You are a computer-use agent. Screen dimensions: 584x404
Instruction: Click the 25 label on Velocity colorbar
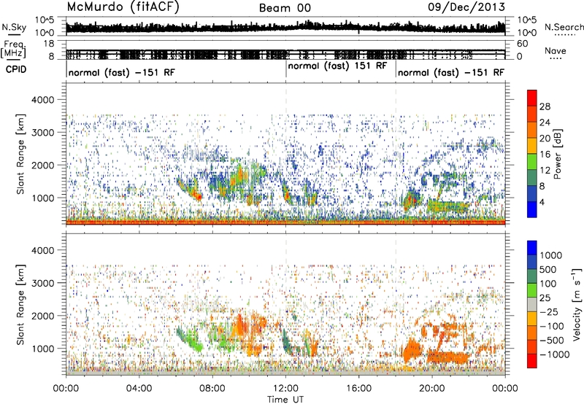pos(545,298)
